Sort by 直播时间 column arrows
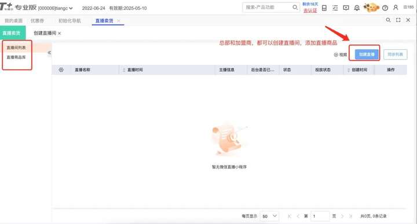Screen dimensions: 417x224 point(124,70)
